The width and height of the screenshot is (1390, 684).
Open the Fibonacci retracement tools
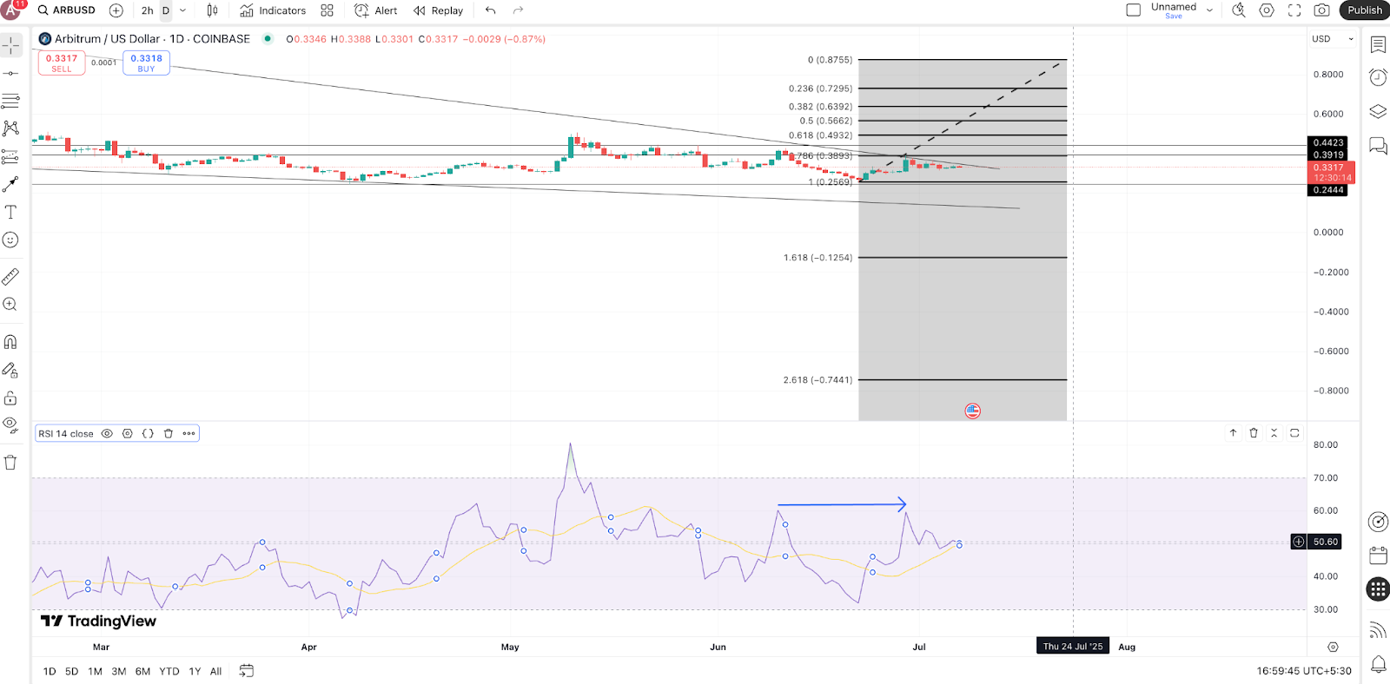tap(10, 102)
